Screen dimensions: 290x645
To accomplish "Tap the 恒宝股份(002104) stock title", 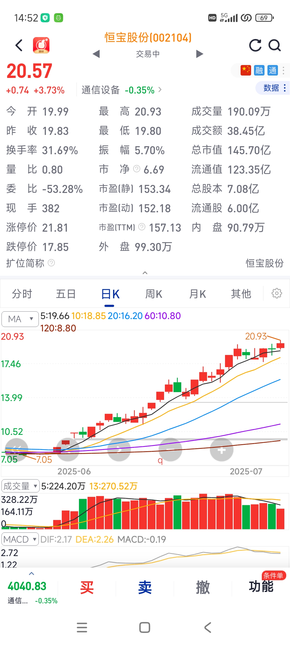I will click(148, 38).
